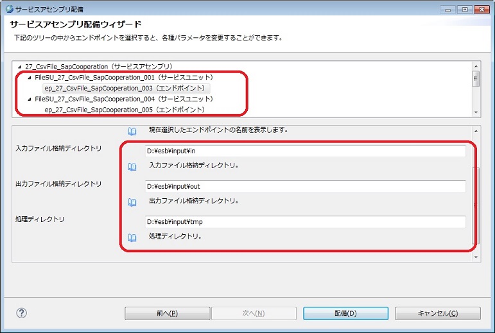495x333 pixels.
Task: Click parameter panel scrollbar down arrow
Action: pyautogui.click(x=476, y=257)
